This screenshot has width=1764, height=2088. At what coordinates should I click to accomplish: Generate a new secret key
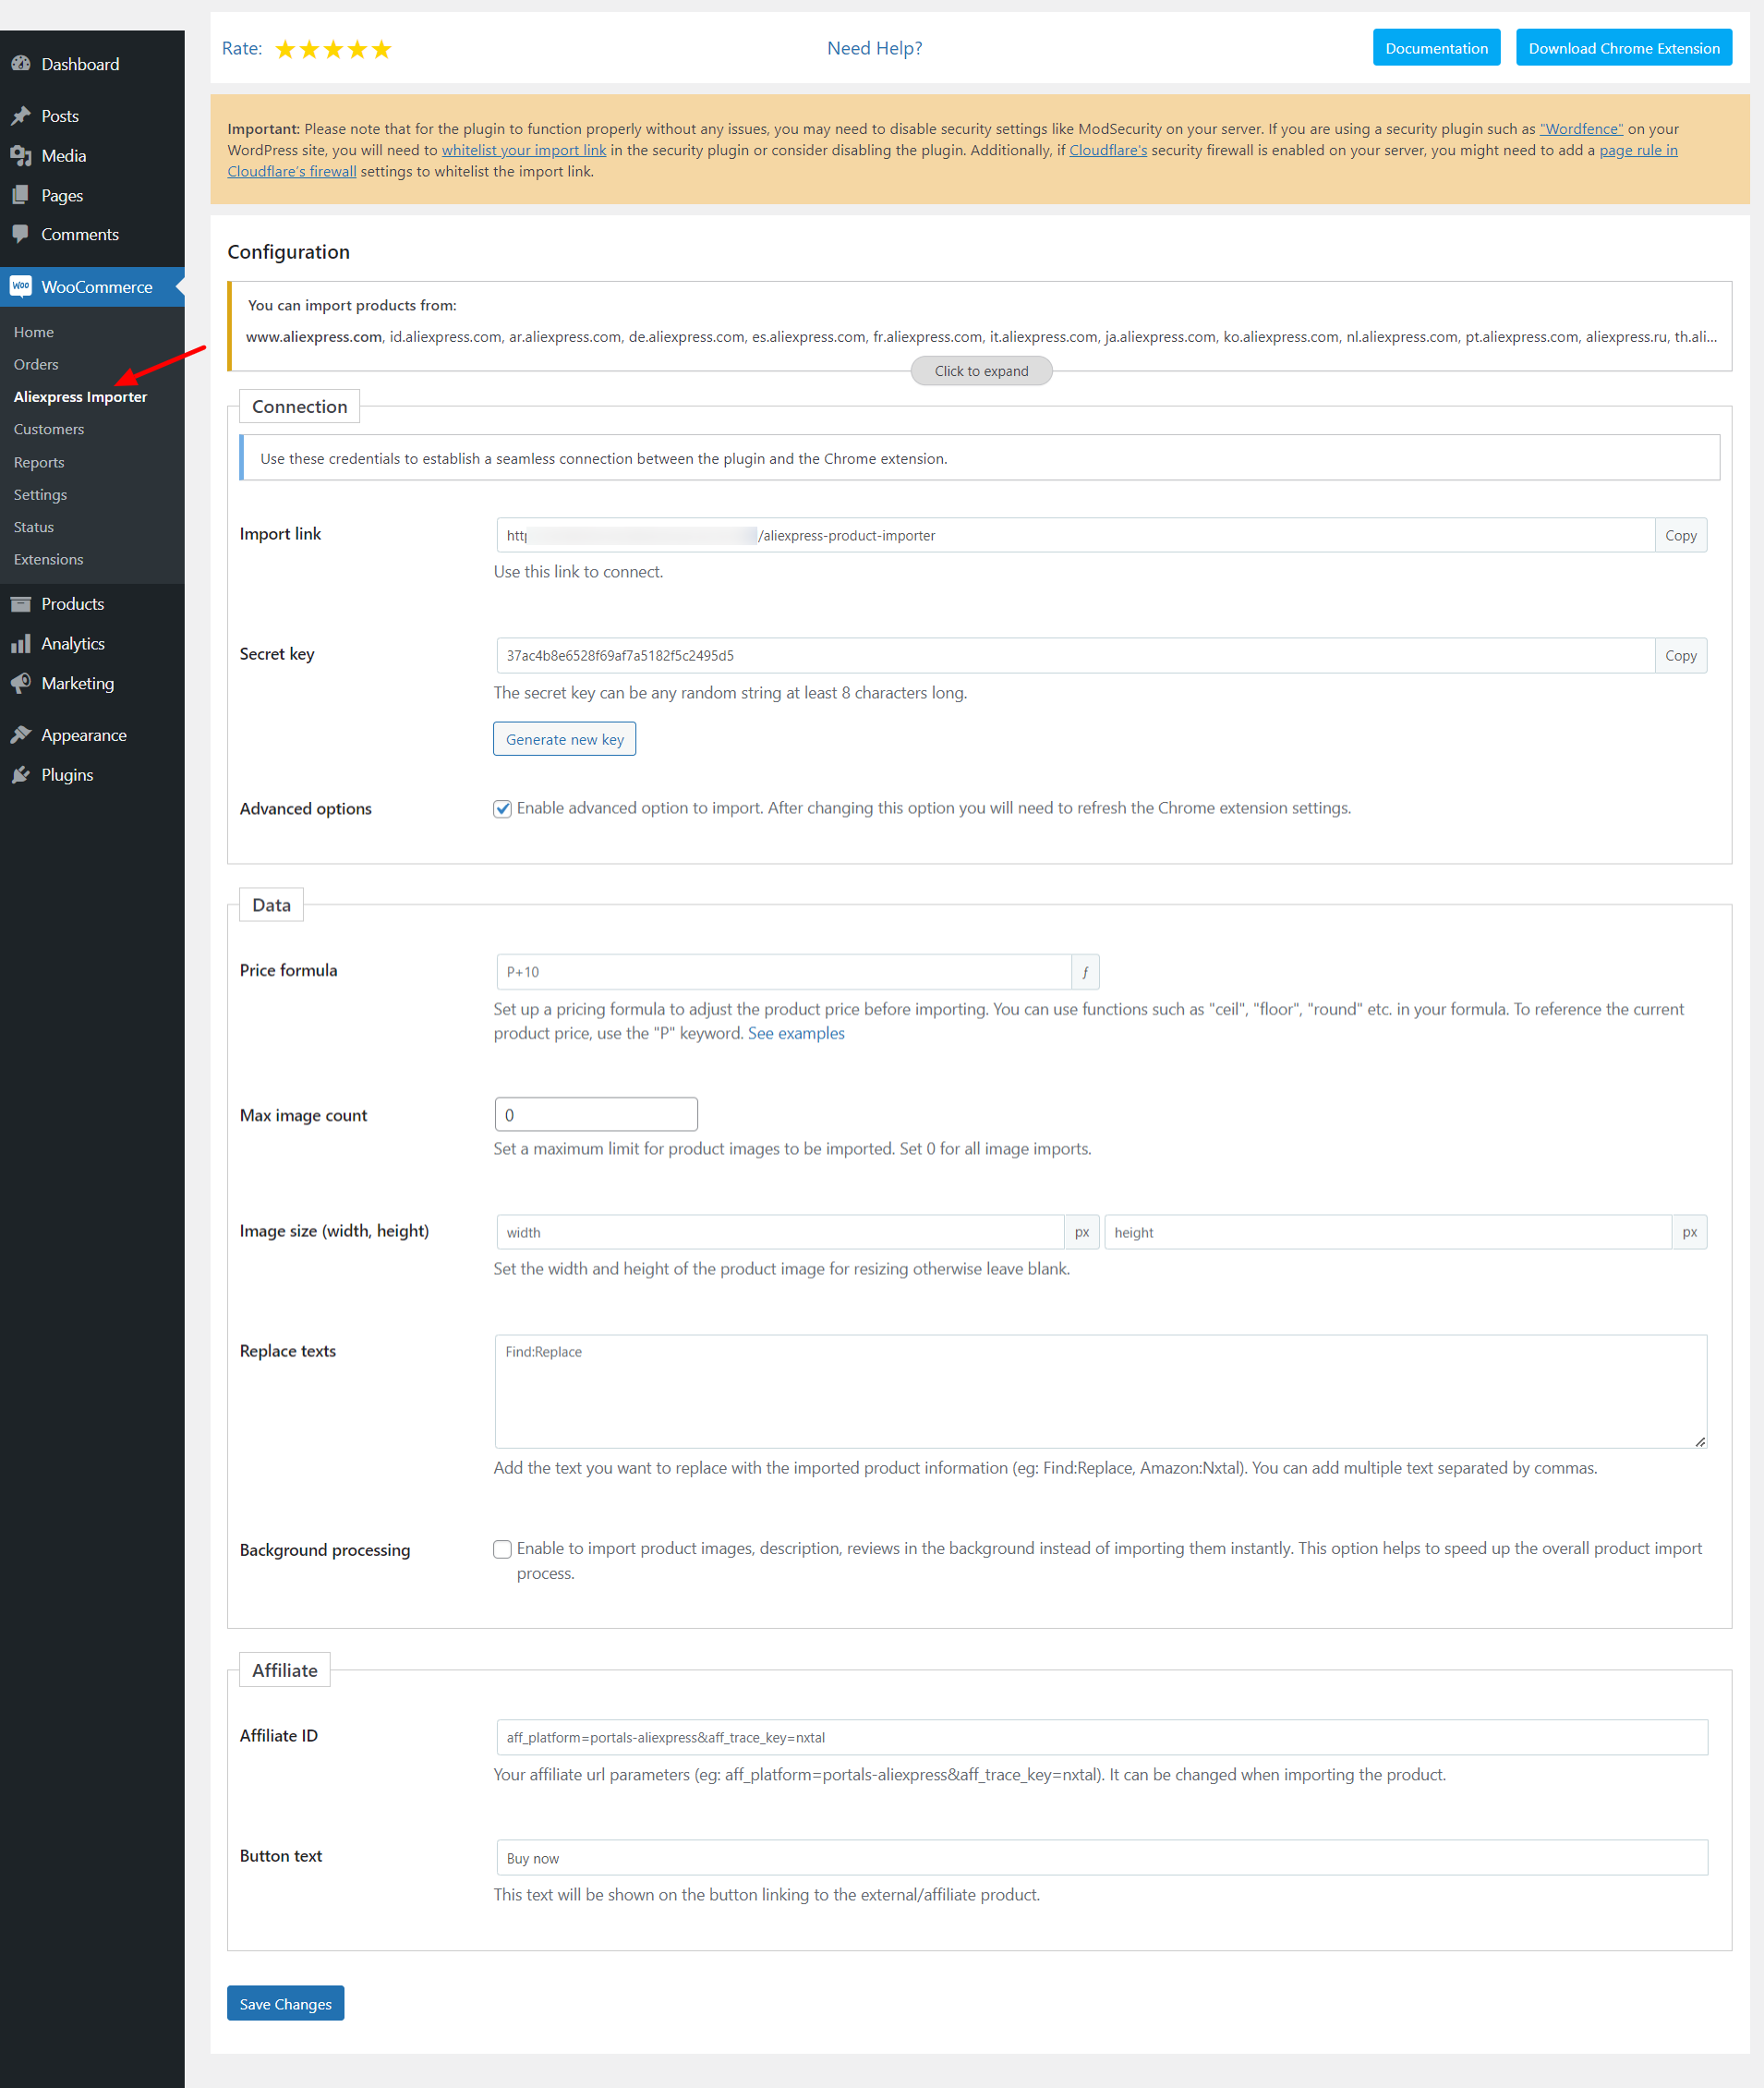point(564,739)
